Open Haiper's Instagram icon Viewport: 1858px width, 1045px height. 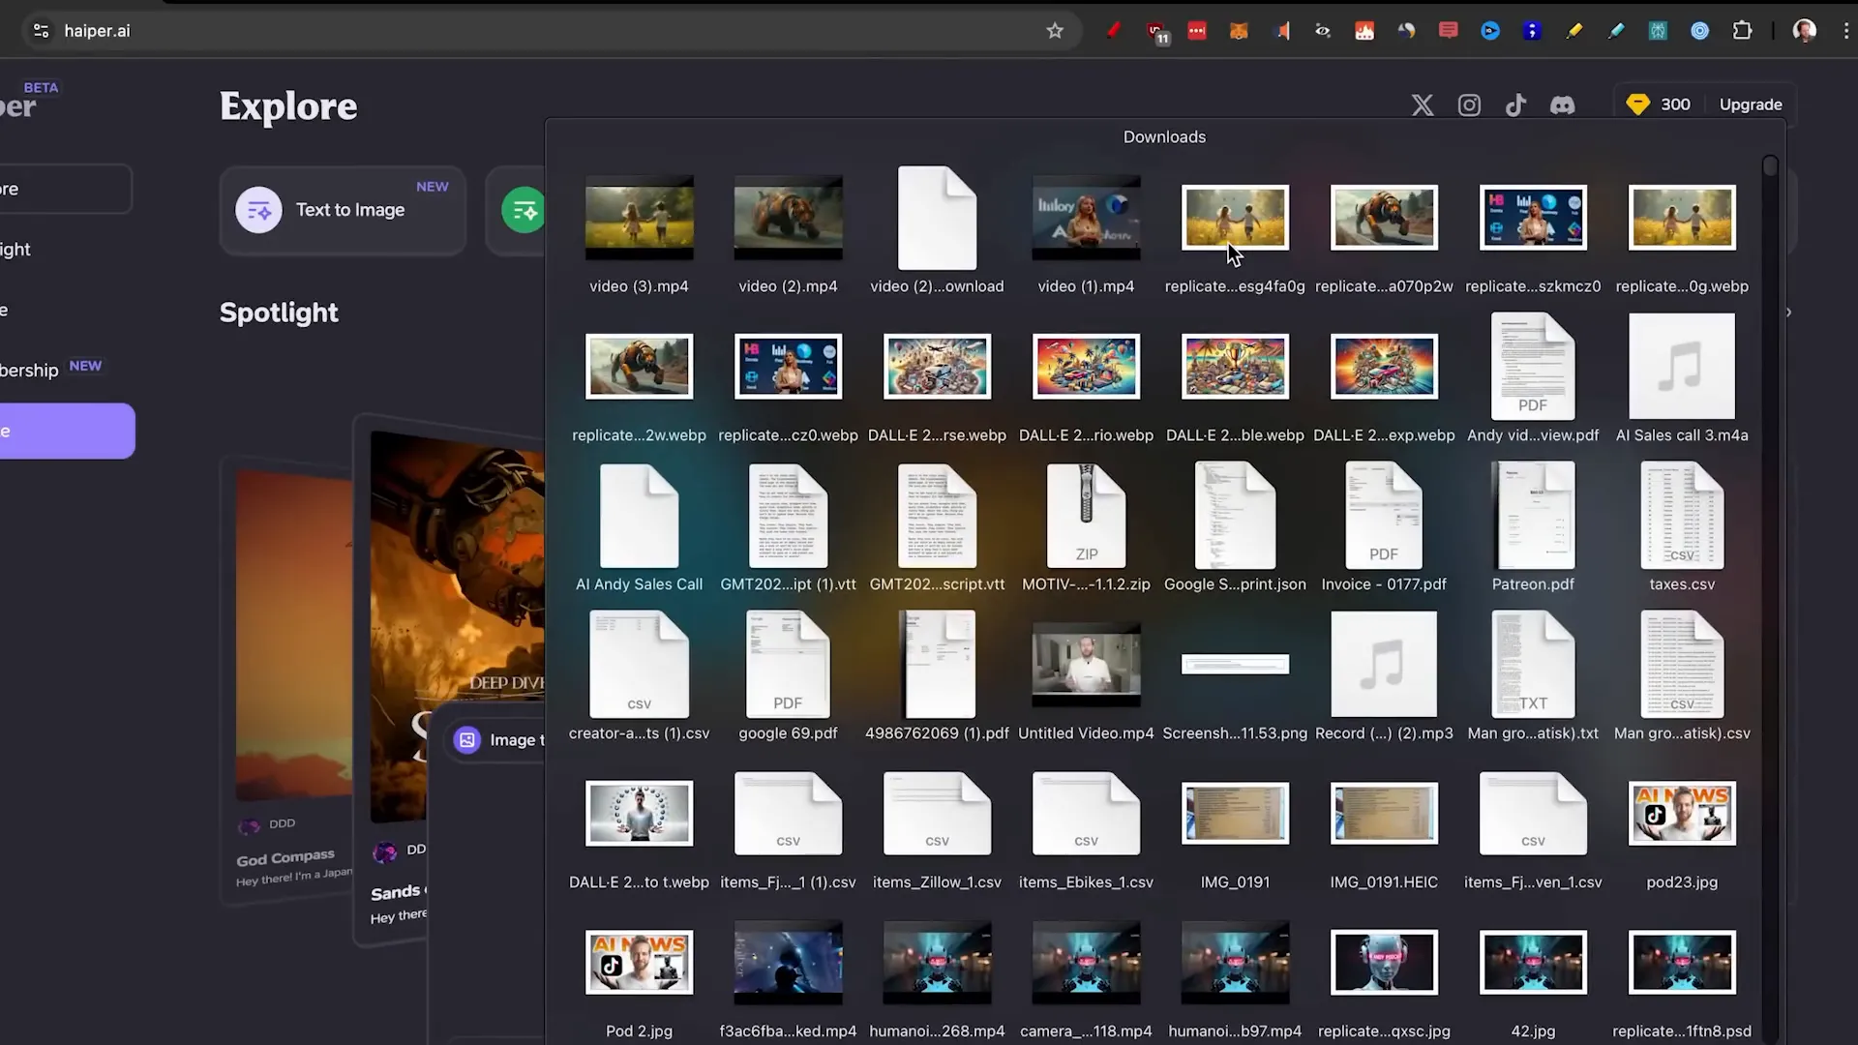(1469, 104)
